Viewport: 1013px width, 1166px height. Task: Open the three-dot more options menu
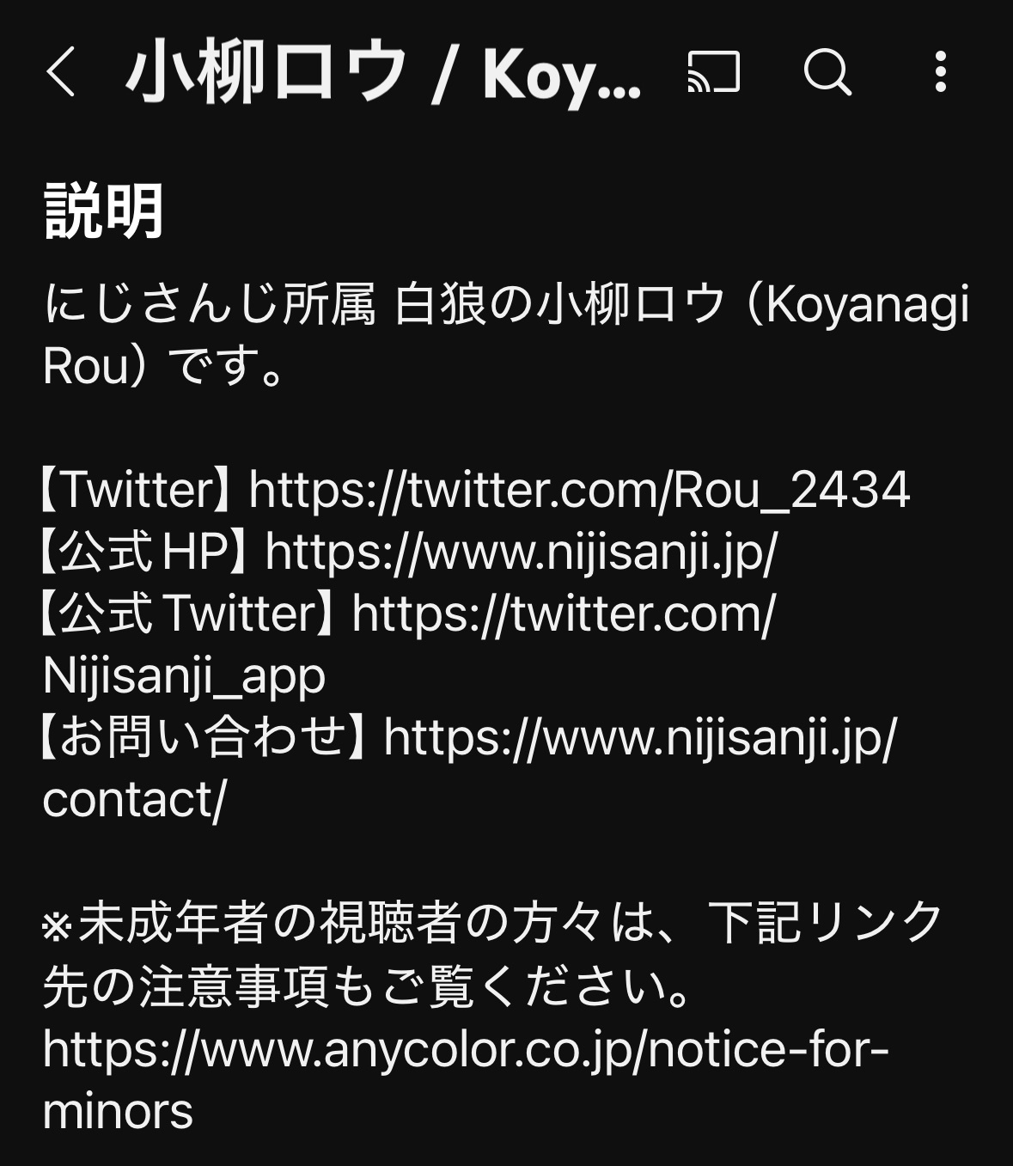[941, 71]
